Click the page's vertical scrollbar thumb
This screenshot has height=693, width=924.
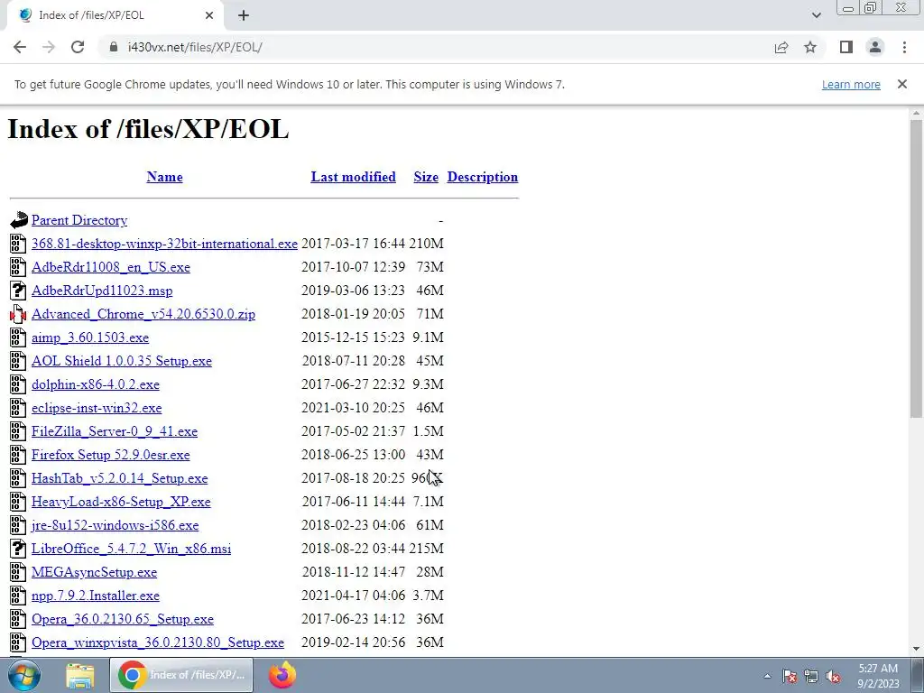(916, 268)
